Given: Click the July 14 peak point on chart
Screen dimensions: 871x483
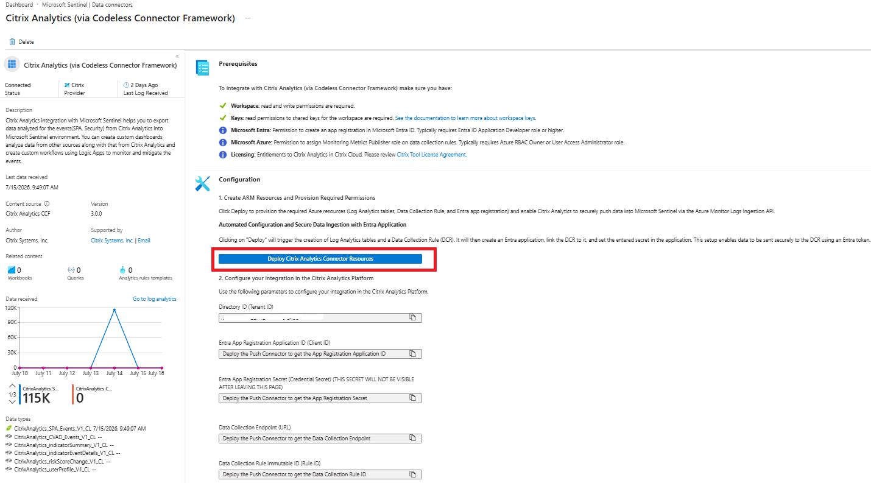Looking at the screenshot, I should [x=114, y=310].
